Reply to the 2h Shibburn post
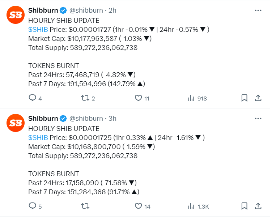Viewport: 272px width, 218px height. coord(33,98)
